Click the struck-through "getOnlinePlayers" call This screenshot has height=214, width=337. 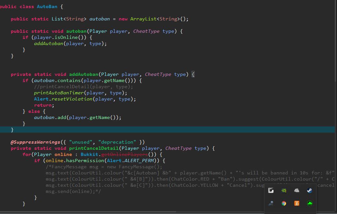point(125,154)
